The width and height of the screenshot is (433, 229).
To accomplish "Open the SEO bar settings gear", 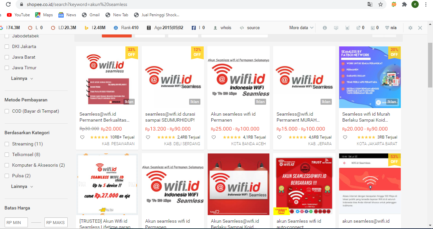I will (410, 28).
